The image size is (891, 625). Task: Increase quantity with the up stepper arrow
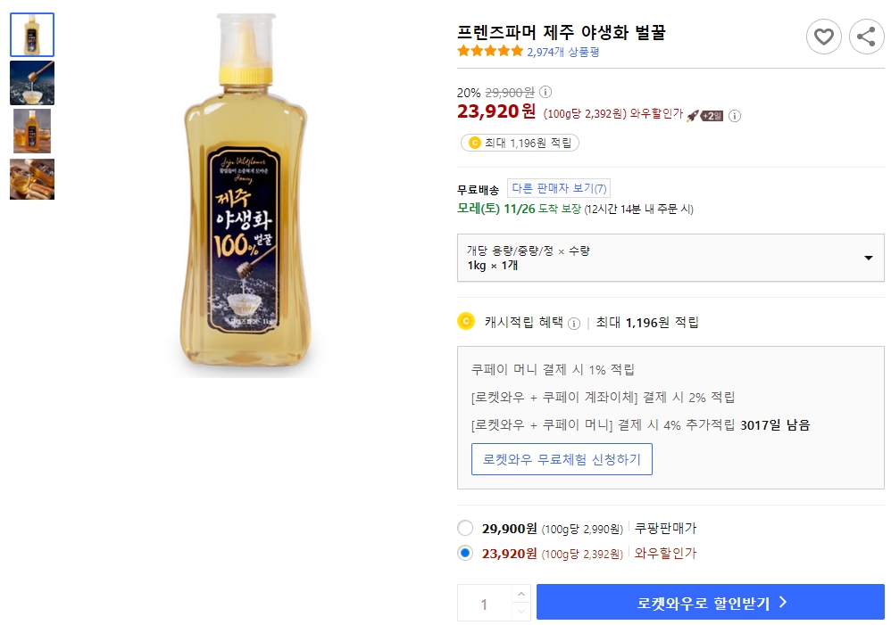pos(521,596)
